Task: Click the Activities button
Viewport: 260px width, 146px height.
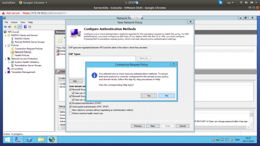Action: (9, 3)
